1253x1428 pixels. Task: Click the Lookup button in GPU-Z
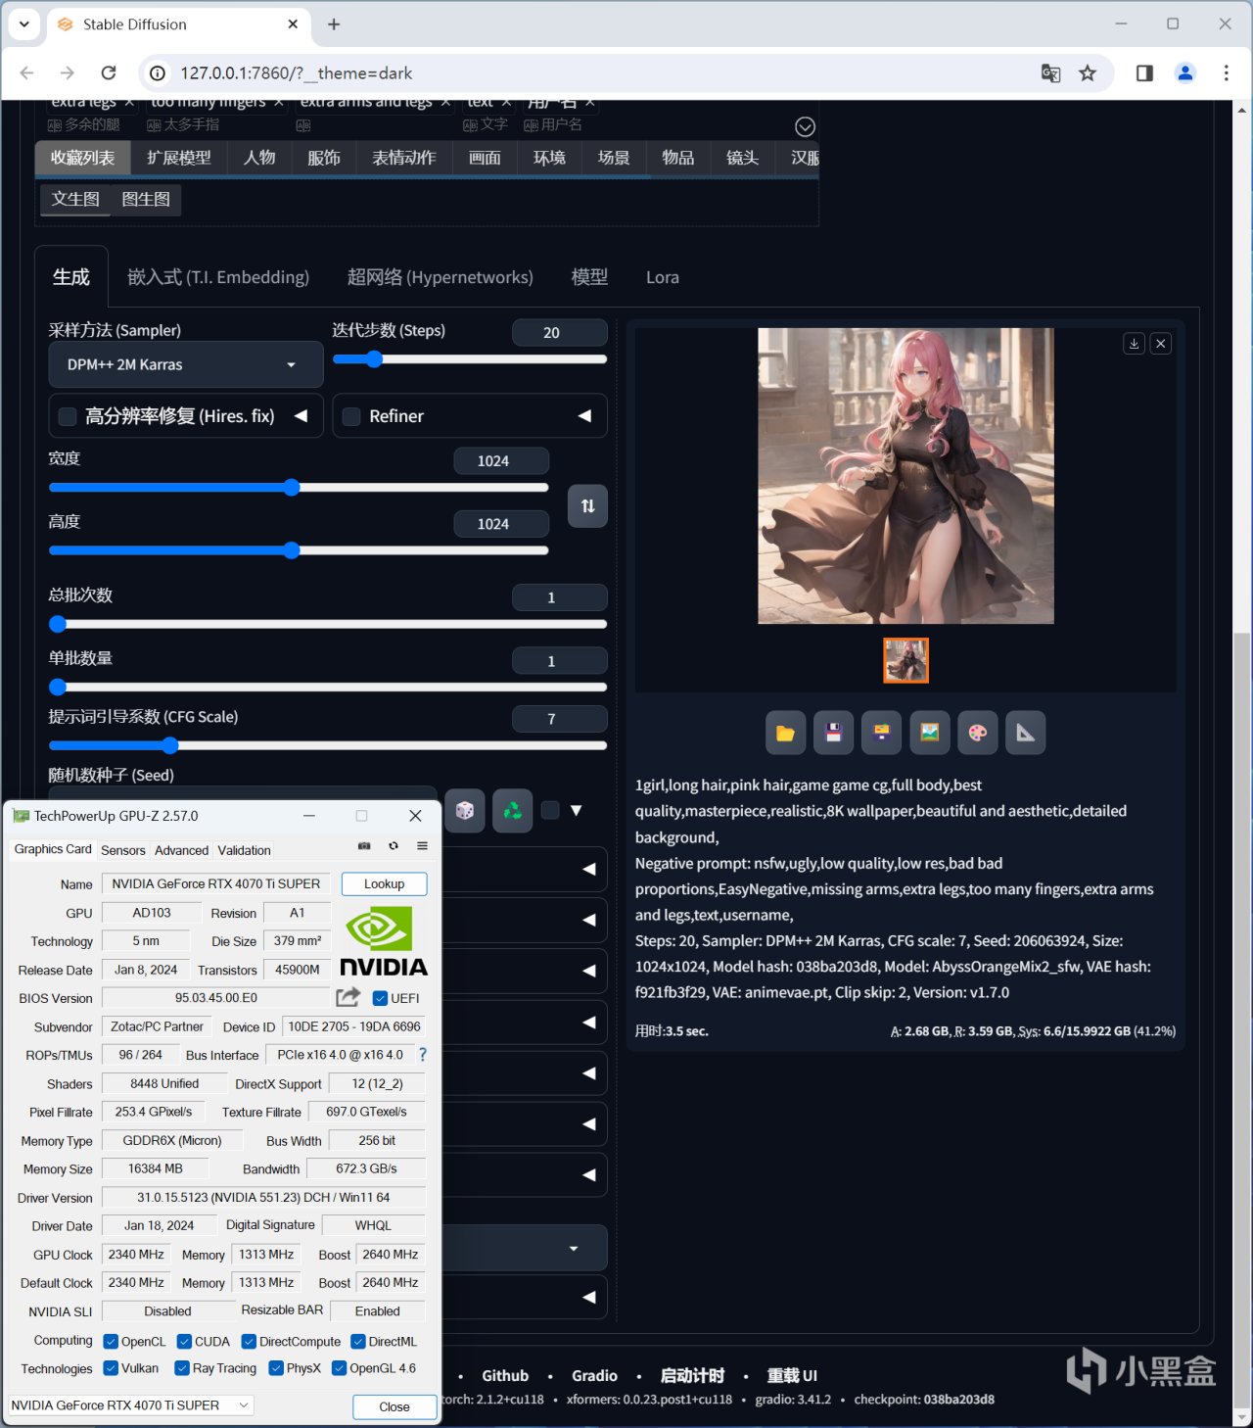click(385, 883)
